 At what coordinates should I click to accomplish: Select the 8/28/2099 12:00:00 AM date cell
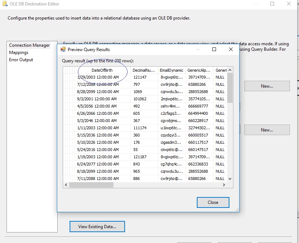click(103, 92)
